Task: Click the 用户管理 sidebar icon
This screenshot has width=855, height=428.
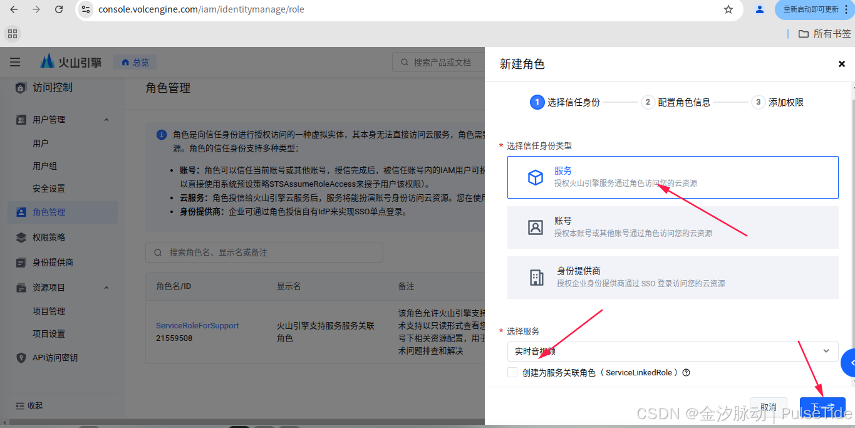Action: [x=21, y=120]
